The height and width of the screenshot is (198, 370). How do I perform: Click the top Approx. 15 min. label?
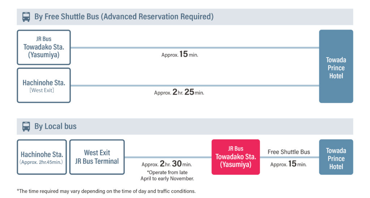click(180, 54)
